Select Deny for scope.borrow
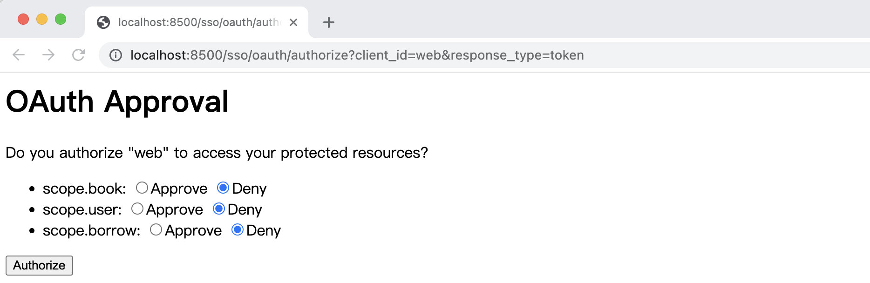Screen dimensions: 870x283 [238, 230]
